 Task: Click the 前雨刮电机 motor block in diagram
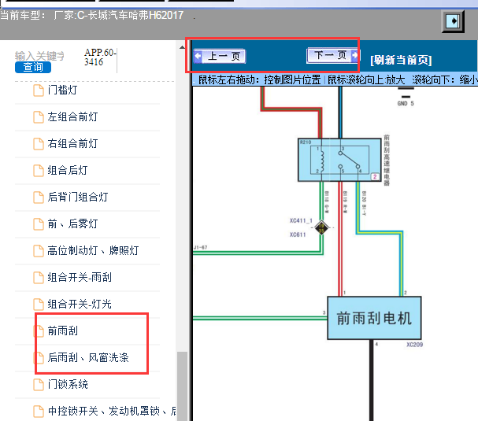[x=374, y=318]
